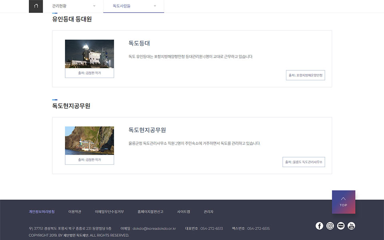Open 홈페이지불편신고 footer link

click(x=150, y=212)
